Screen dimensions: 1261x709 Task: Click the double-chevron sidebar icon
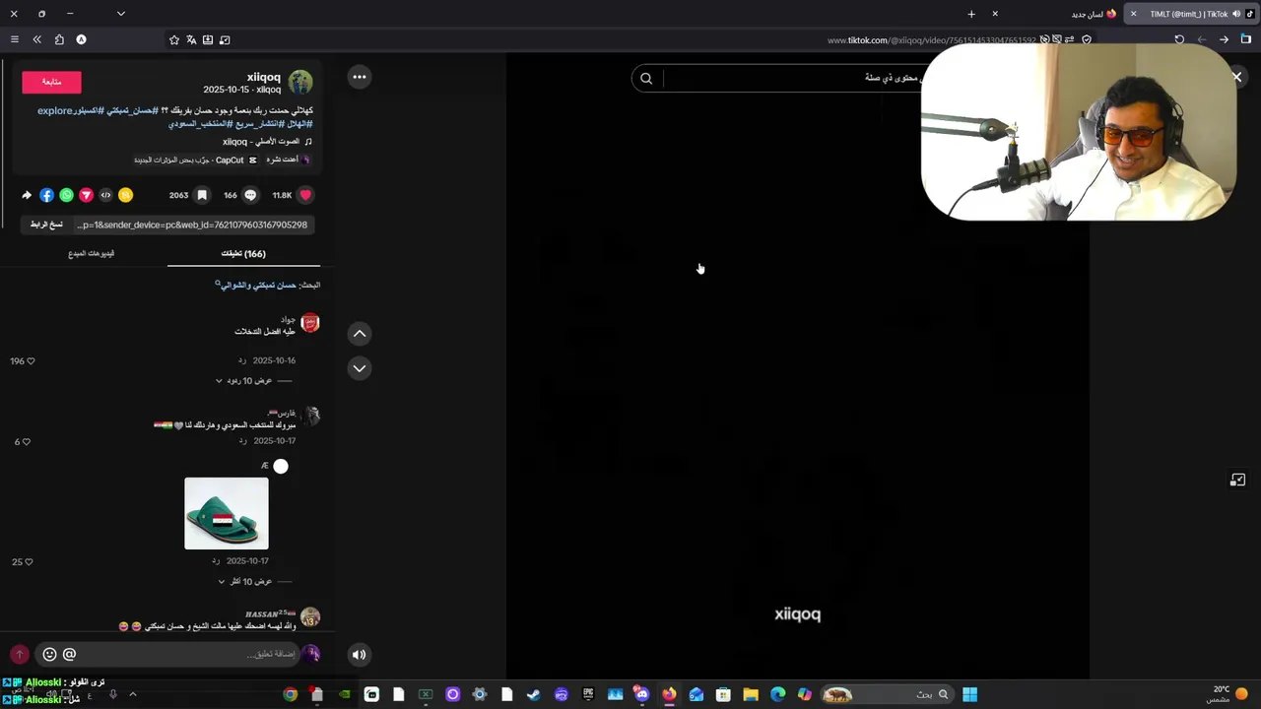coord(36,39)
